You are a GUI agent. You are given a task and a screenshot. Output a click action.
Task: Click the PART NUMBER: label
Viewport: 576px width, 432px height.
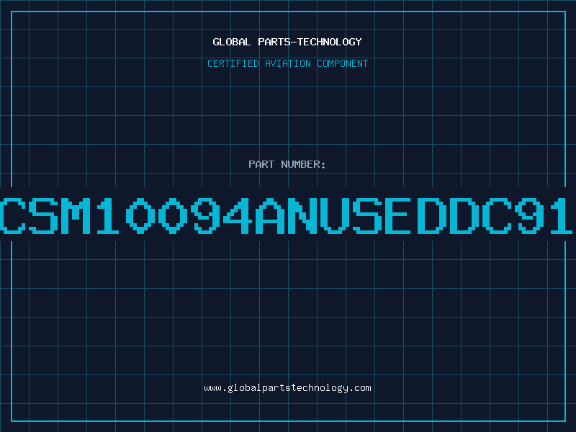click(x=287, y=164)
